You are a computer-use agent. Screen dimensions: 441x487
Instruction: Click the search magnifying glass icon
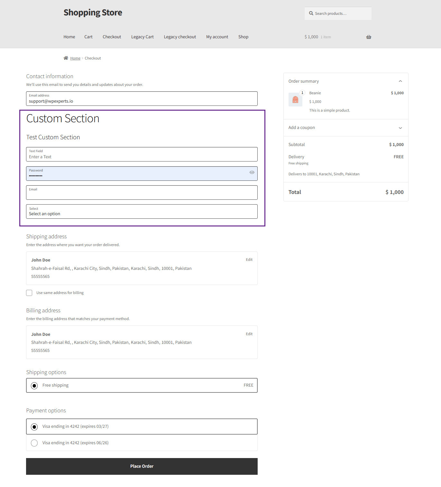pyautogui.click(x=311, y=13)
